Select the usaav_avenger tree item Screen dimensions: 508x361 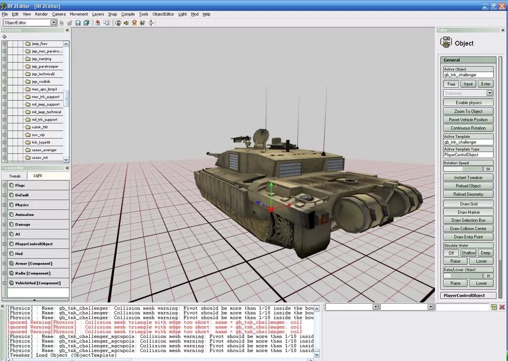tap(44, 150)
